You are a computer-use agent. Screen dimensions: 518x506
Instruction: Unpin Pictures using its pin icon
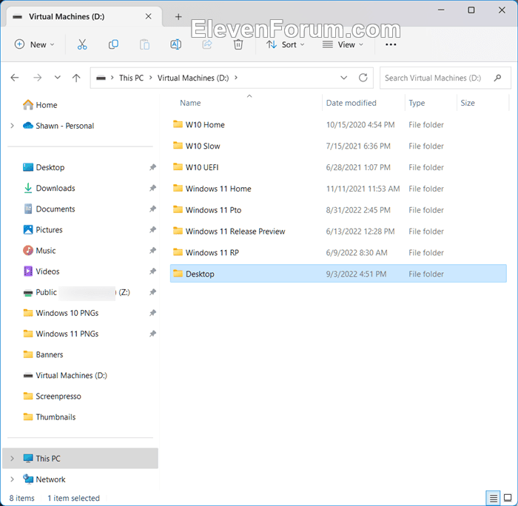tap(152, 229)
